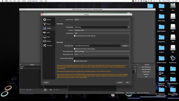Screen dimensions: 179x101
Task: Adjust Video Bitrate stepper arrows
Action: tap(128, 27)
